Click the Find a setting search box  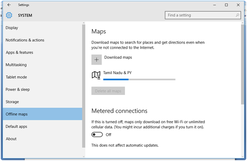pos(200,15)
